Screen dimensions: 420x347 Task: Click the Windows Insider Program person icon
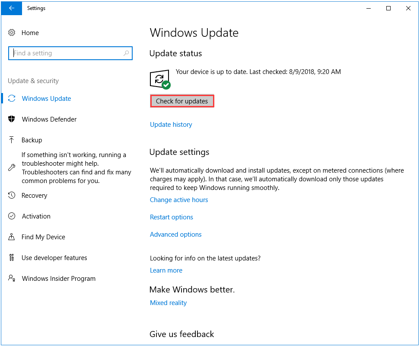coord(13,278)
